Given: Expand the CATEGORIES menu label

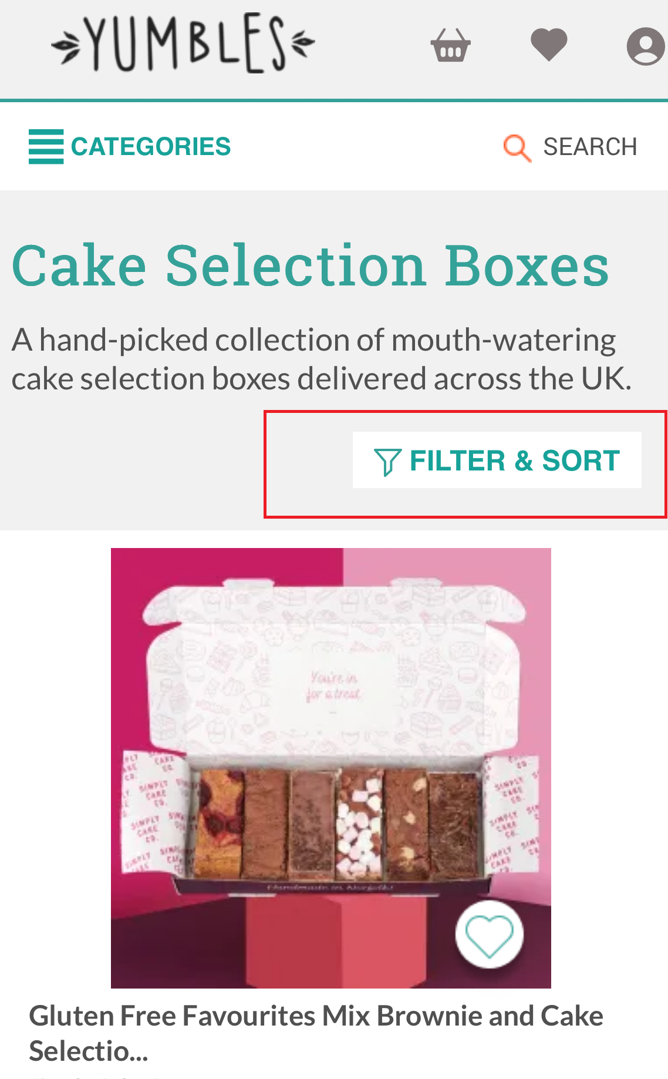Looking at the screenshot, I should [151, 146].
